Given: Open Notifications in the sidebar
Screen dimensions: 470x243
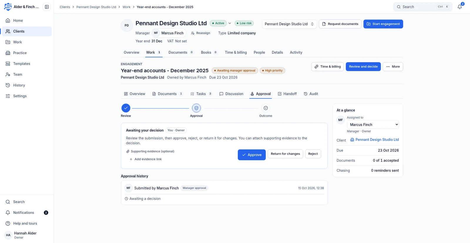Looking at the screenshot, I should pos(27,213).
